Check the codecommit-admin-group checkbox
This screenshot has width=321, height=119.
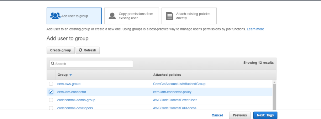coord(51,100)
